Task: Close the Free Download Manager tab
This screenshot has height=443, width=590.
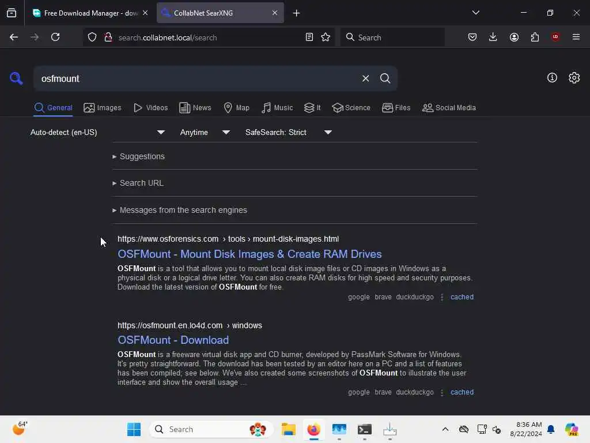Action: pyautogui.click(x=145, y=13)
